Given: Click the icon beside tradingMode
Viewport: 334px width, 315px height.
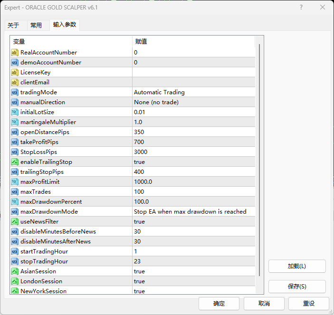Looking at the screenshot, I should point(14,92).
